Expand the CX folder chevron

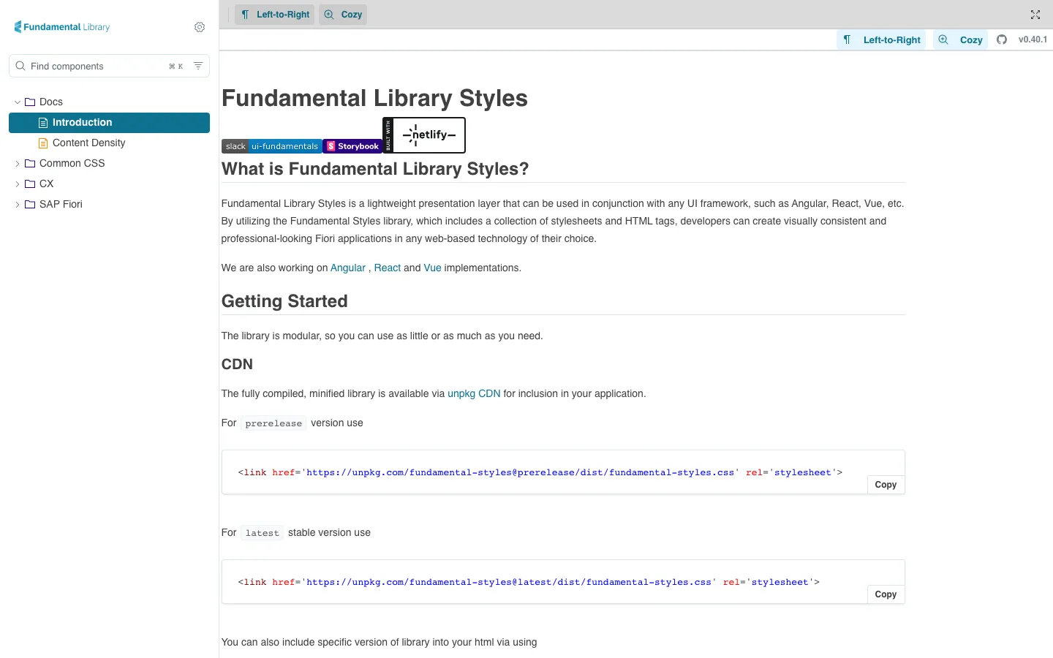coord(18,184)
